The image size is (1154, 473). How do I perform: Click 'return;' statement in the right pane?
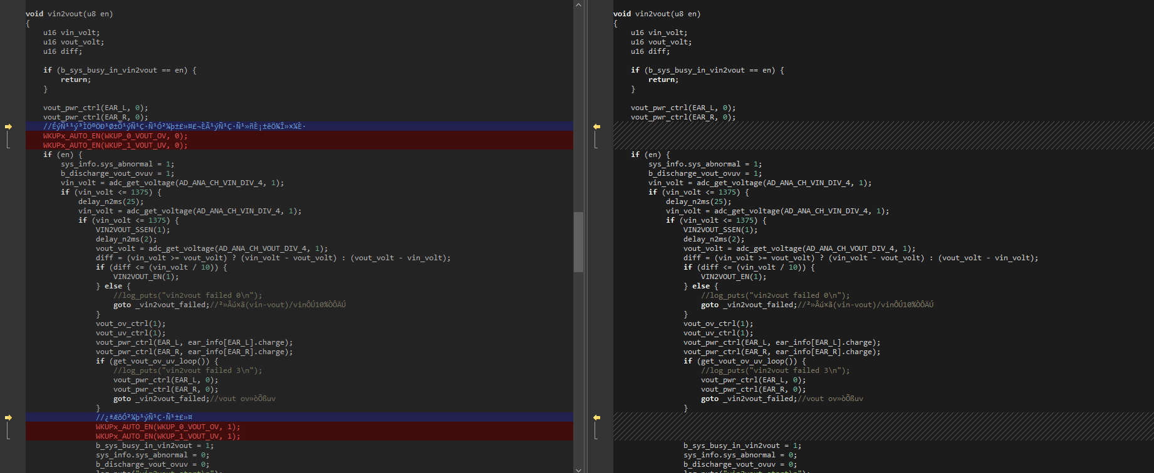point(663,79)
